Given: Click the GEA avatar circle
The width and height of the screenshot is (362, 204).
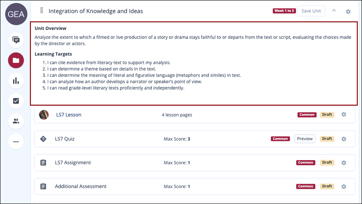Looking at the screenshot, I should 16,14.
